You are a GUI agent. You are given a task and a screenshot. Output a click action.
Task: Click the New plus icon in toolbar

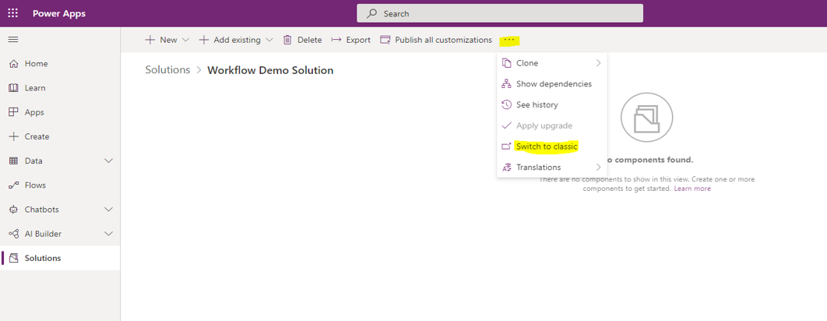click(x=150, y=40)
